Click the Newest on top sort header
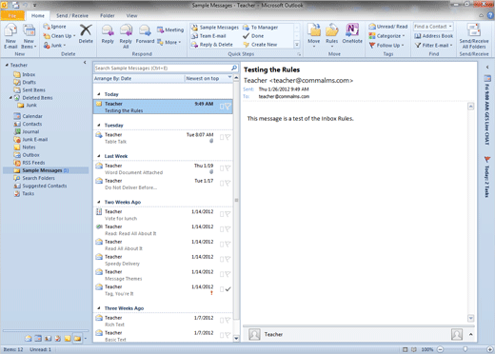This screenshot has height=354, width=495. pos(208,78)
